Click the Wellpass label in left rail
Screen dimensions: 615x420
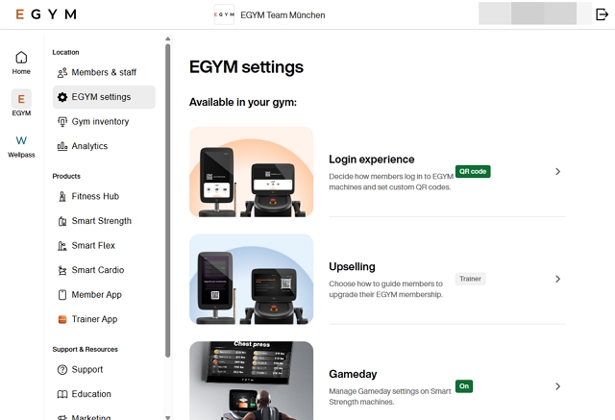coord(21,155)
